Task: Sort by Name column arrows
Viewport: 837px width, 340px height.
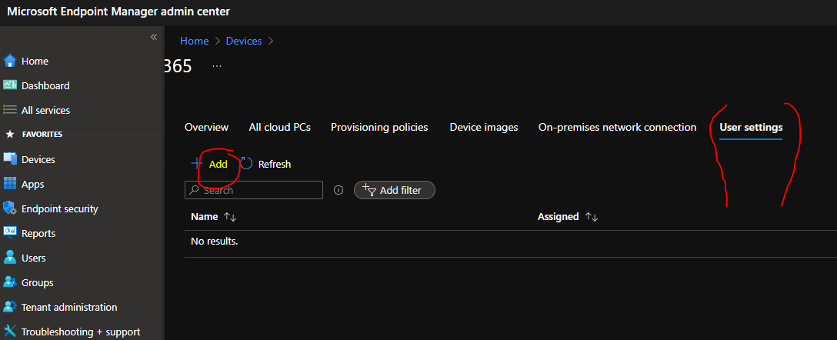Action: point(230,217)
